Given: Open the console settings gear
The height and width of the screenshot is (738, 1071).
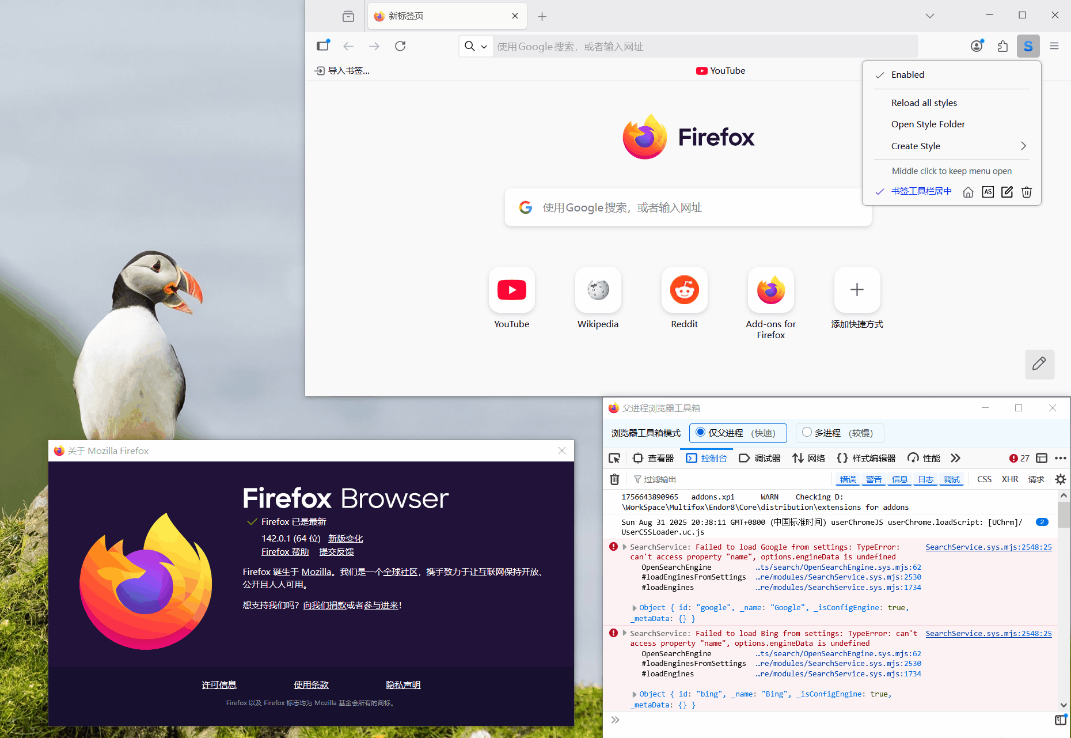Looking at the screenshot, I should coord(1061,479).
